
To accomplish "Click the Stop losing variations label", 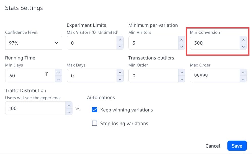I will pos(124,124).
